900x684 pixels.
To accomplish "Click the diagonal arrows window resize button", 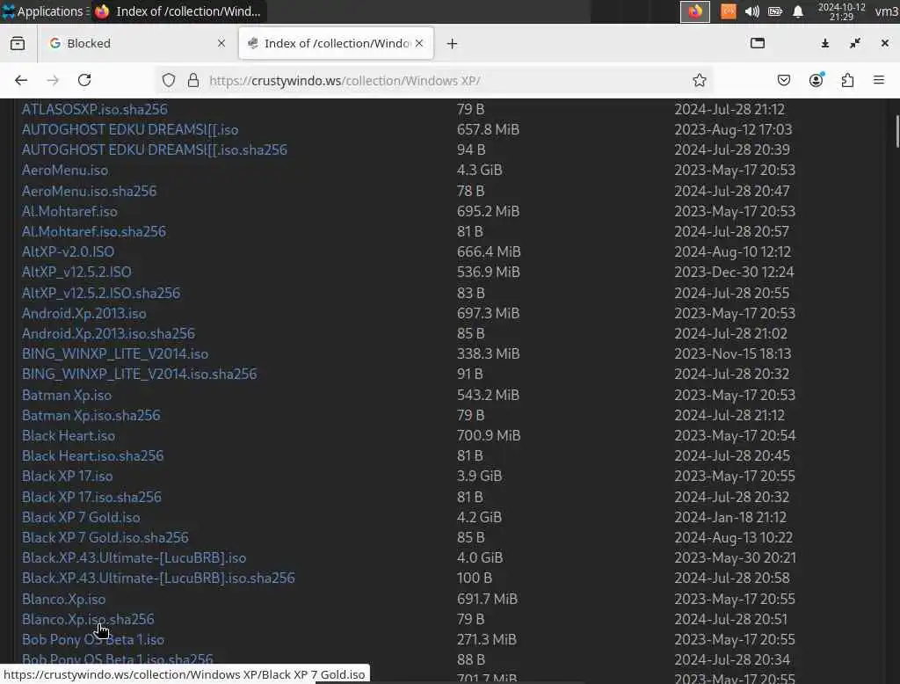I will [x=855, y=43].
